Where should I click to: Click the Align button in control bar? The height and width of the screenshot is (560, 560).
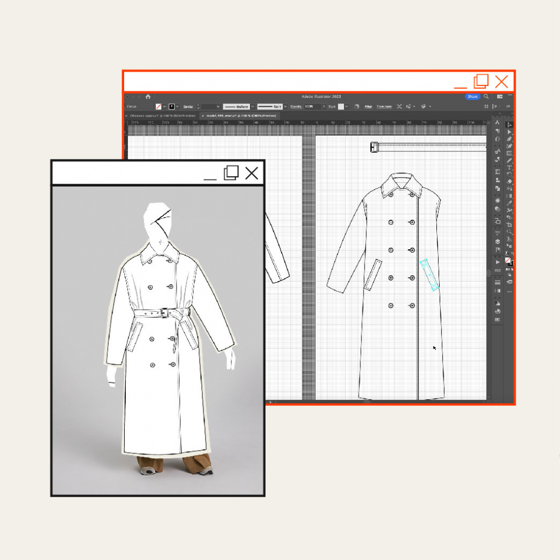click(x=369, y=107)
